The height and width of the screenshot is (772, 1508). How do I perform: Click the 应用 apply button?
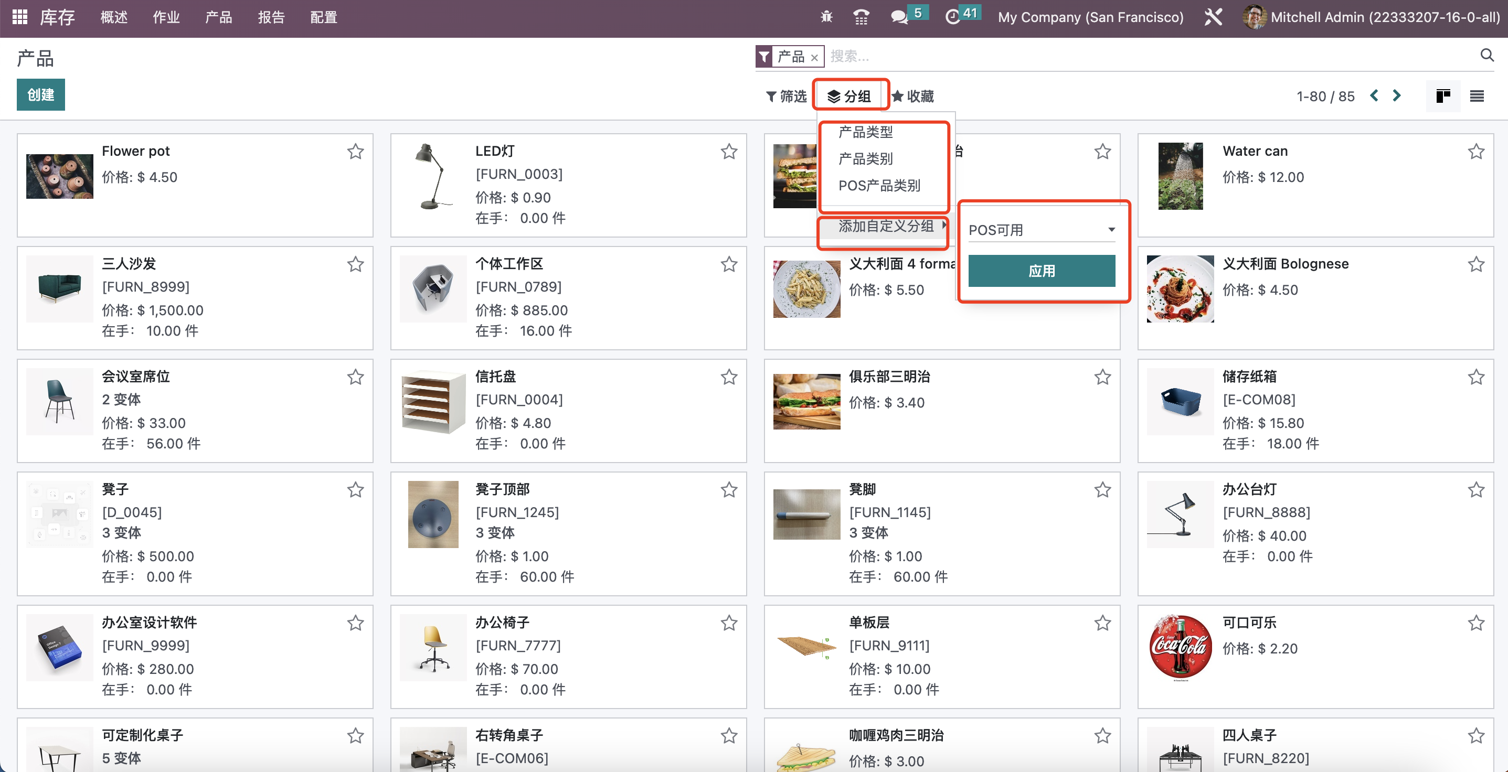click(x=1042, y=271)
